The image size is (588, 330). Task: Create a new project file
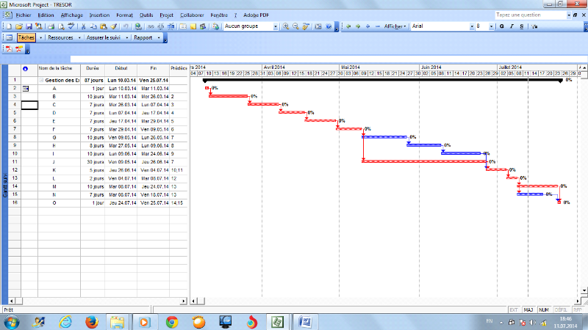9,26
